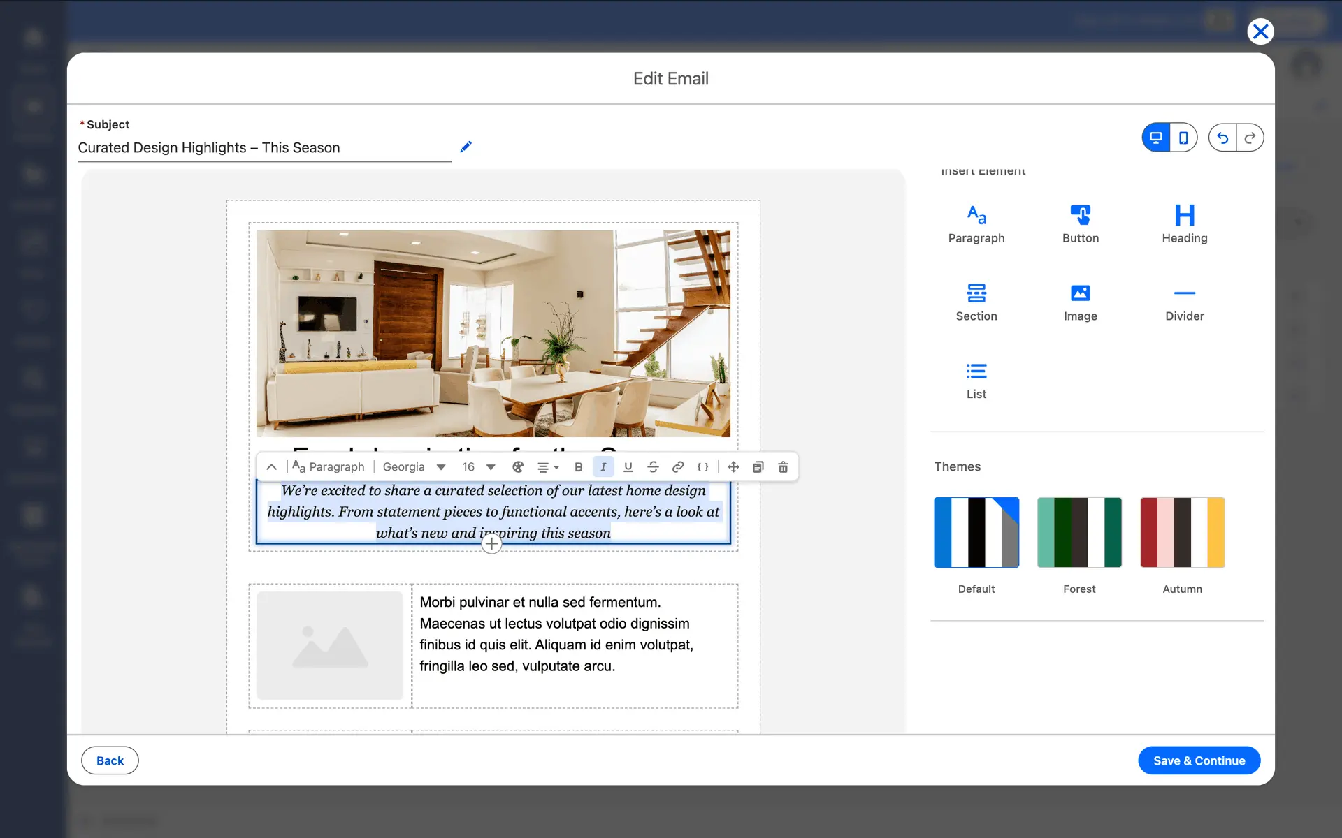Open the text alignment dropdown
The image size is (1342, 838).
click(547, 467)
